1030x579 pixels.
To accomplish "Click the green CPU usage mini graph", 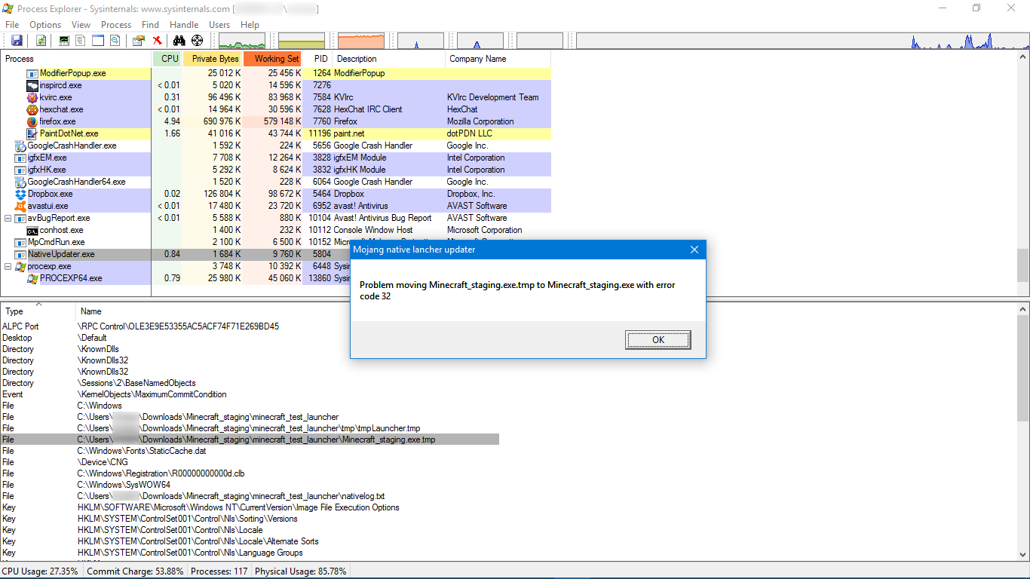I will [x=242, y=41].
